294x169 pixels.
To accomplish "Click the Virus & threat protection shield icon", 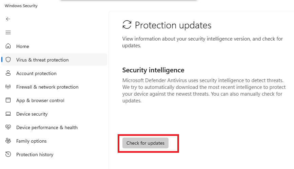I will point(8,59).
